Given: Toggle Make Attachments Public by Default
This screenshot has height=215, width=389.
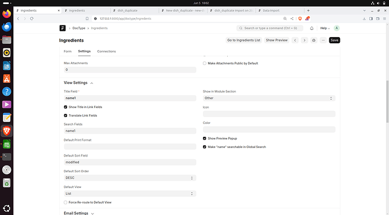Looking at the screenshot, I should coord(205,63).
